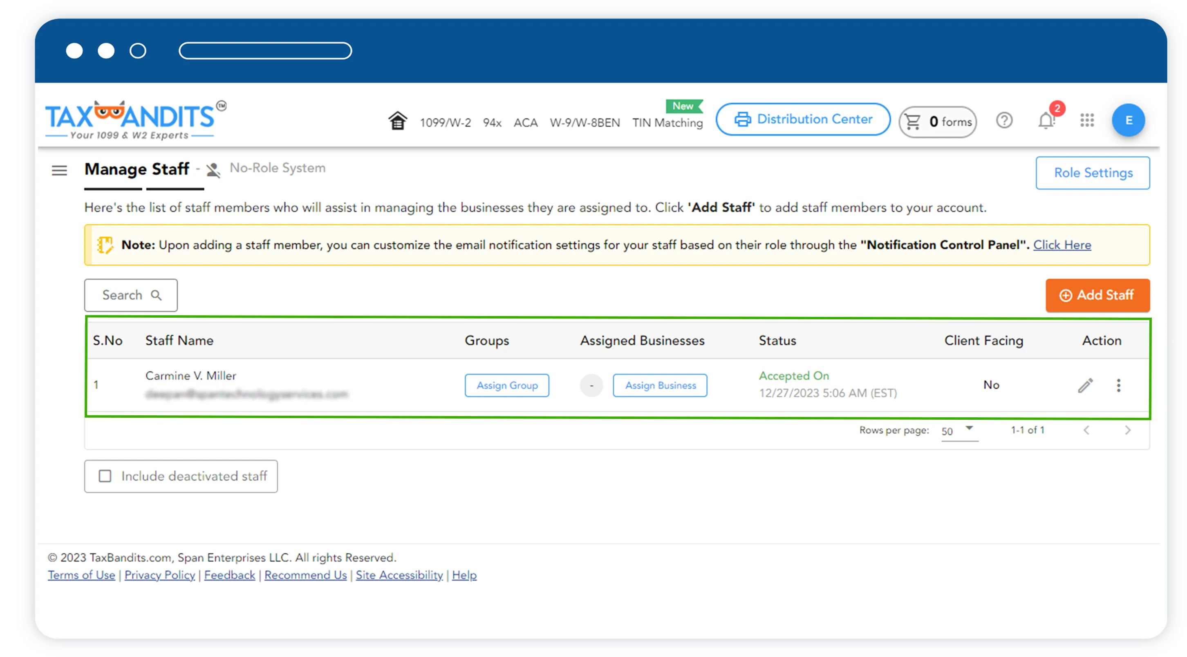Open the shopping cart showing 0 forms
Image resolution: width=1187 pixels, height=657 pixels.
[x=937, y=122]
